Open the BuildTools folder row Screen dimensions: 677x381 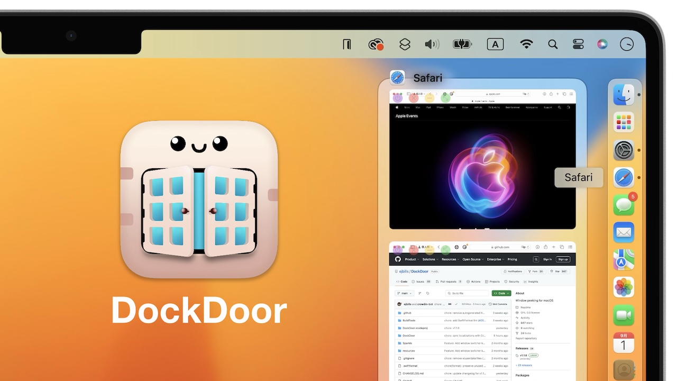point(452,320)
